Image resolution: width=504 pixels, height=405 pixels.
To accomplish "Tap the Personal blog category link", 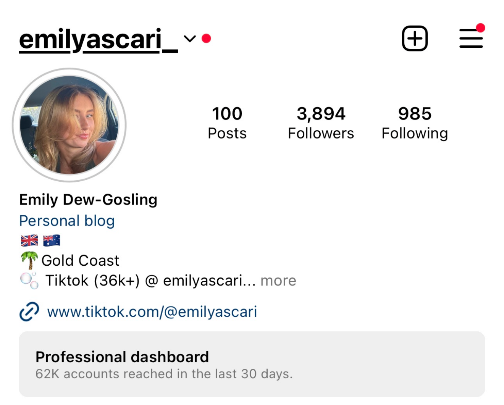I will click(67, 221).
